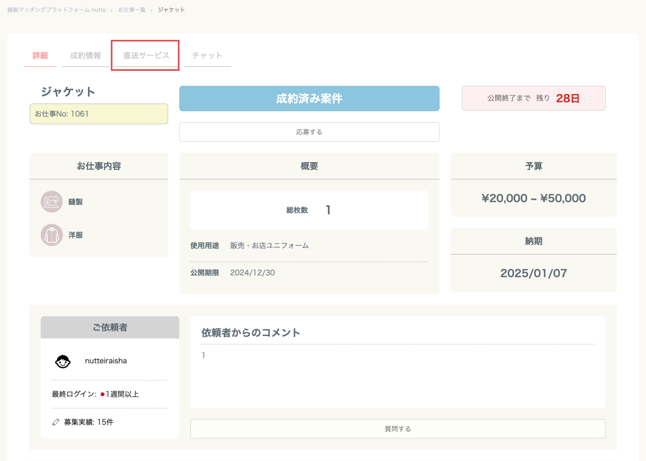Click the 最終ログイン: 1週間以上 status

95,395
